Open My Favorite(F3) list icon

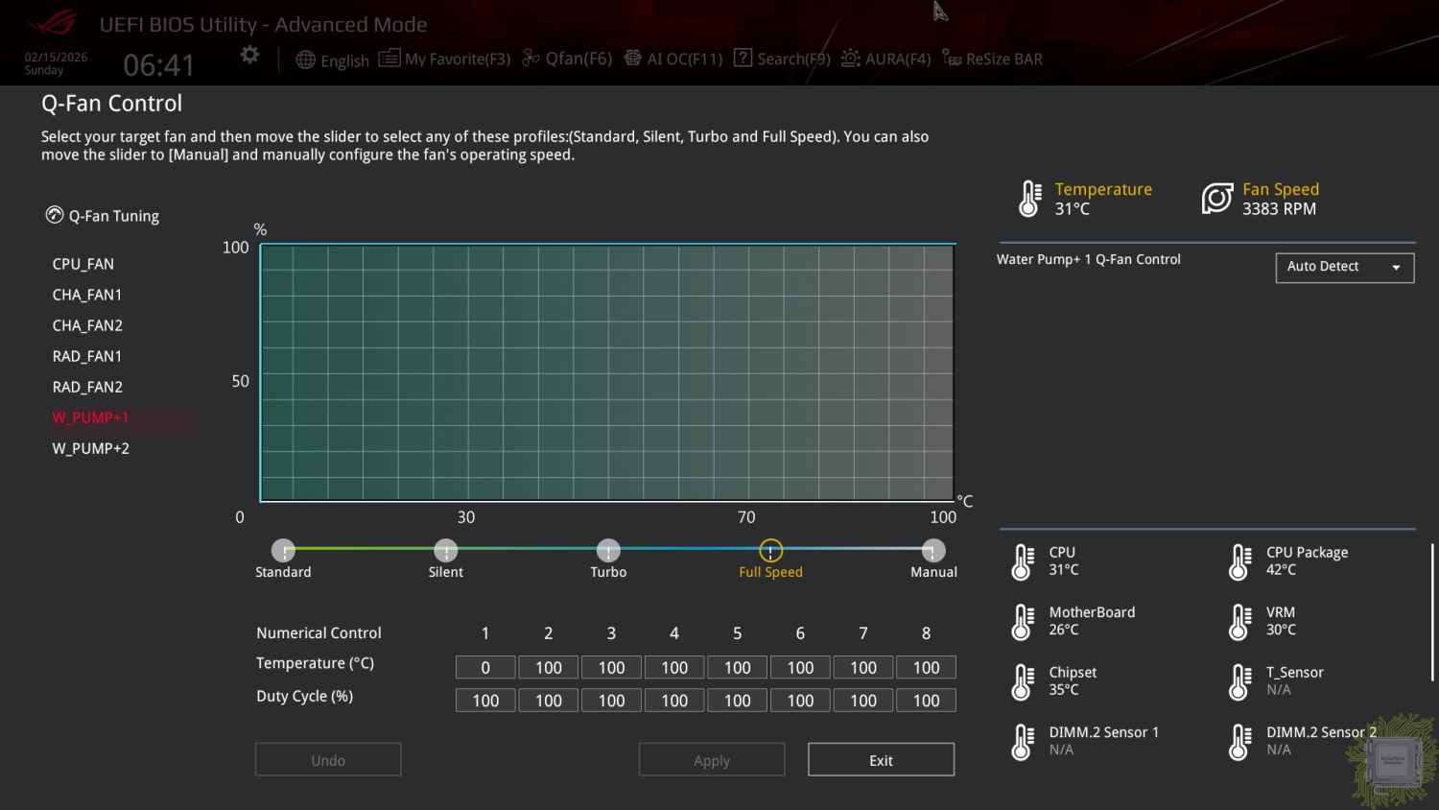pyautogui.click(x=389, y=59)
